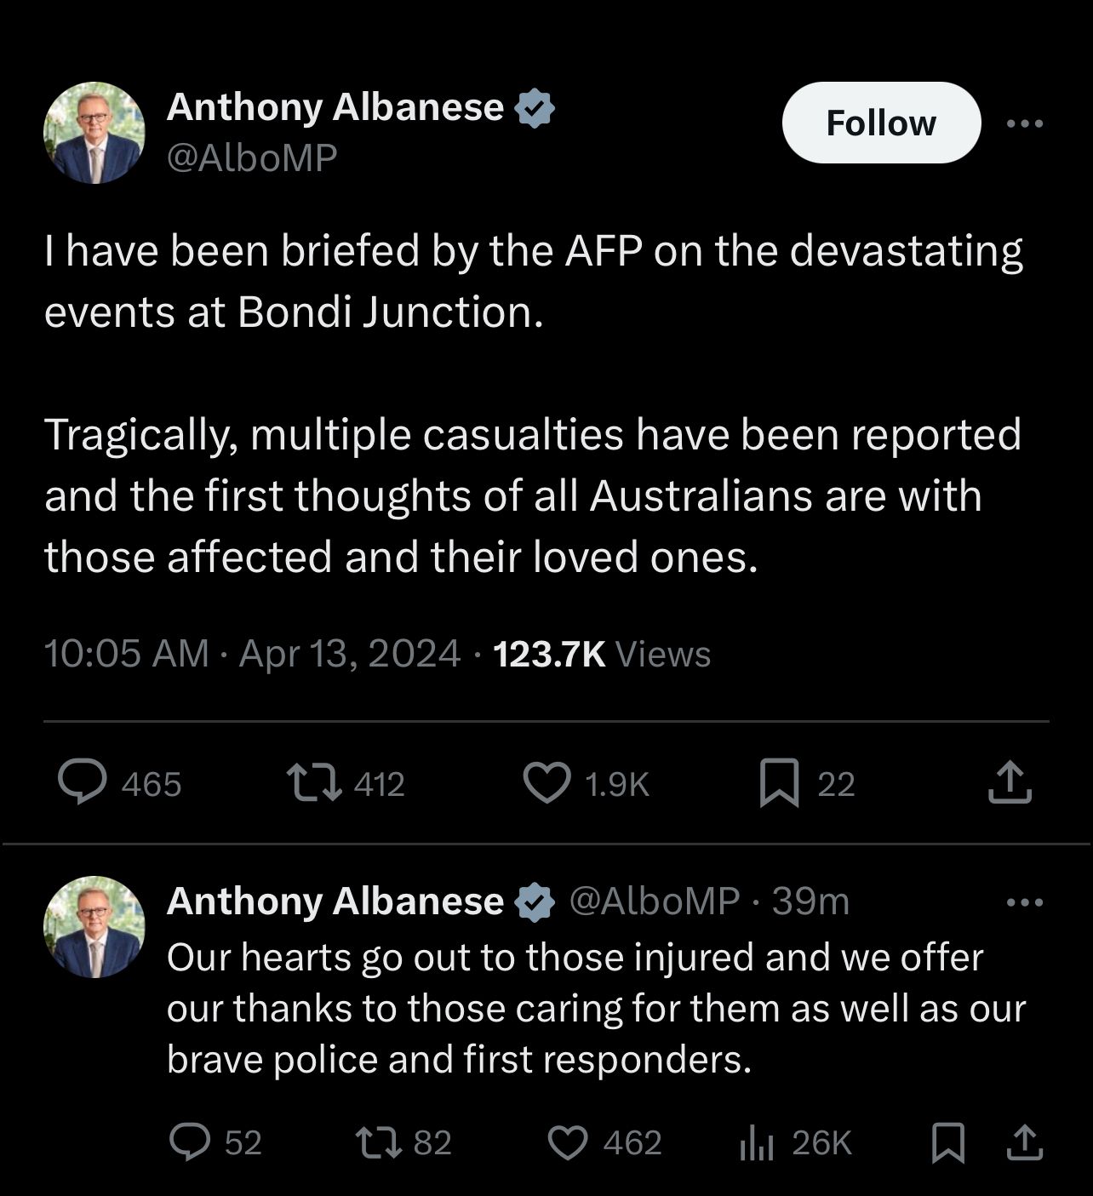Repost the reply tweet with 82 reposts
The image size is (1093, 1196).
point(379,1142)
